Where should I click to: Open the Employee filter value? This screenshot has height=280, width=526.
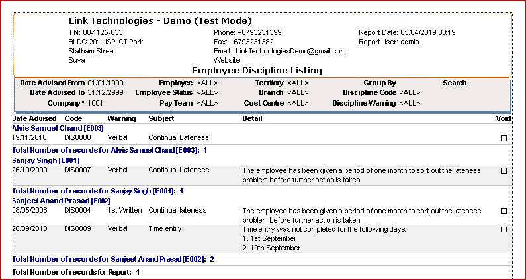click(207, 83)
